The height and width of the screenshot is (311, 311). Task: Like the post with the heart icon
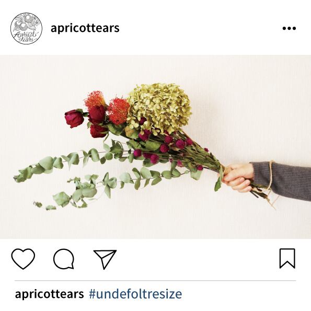click(23, 259)
